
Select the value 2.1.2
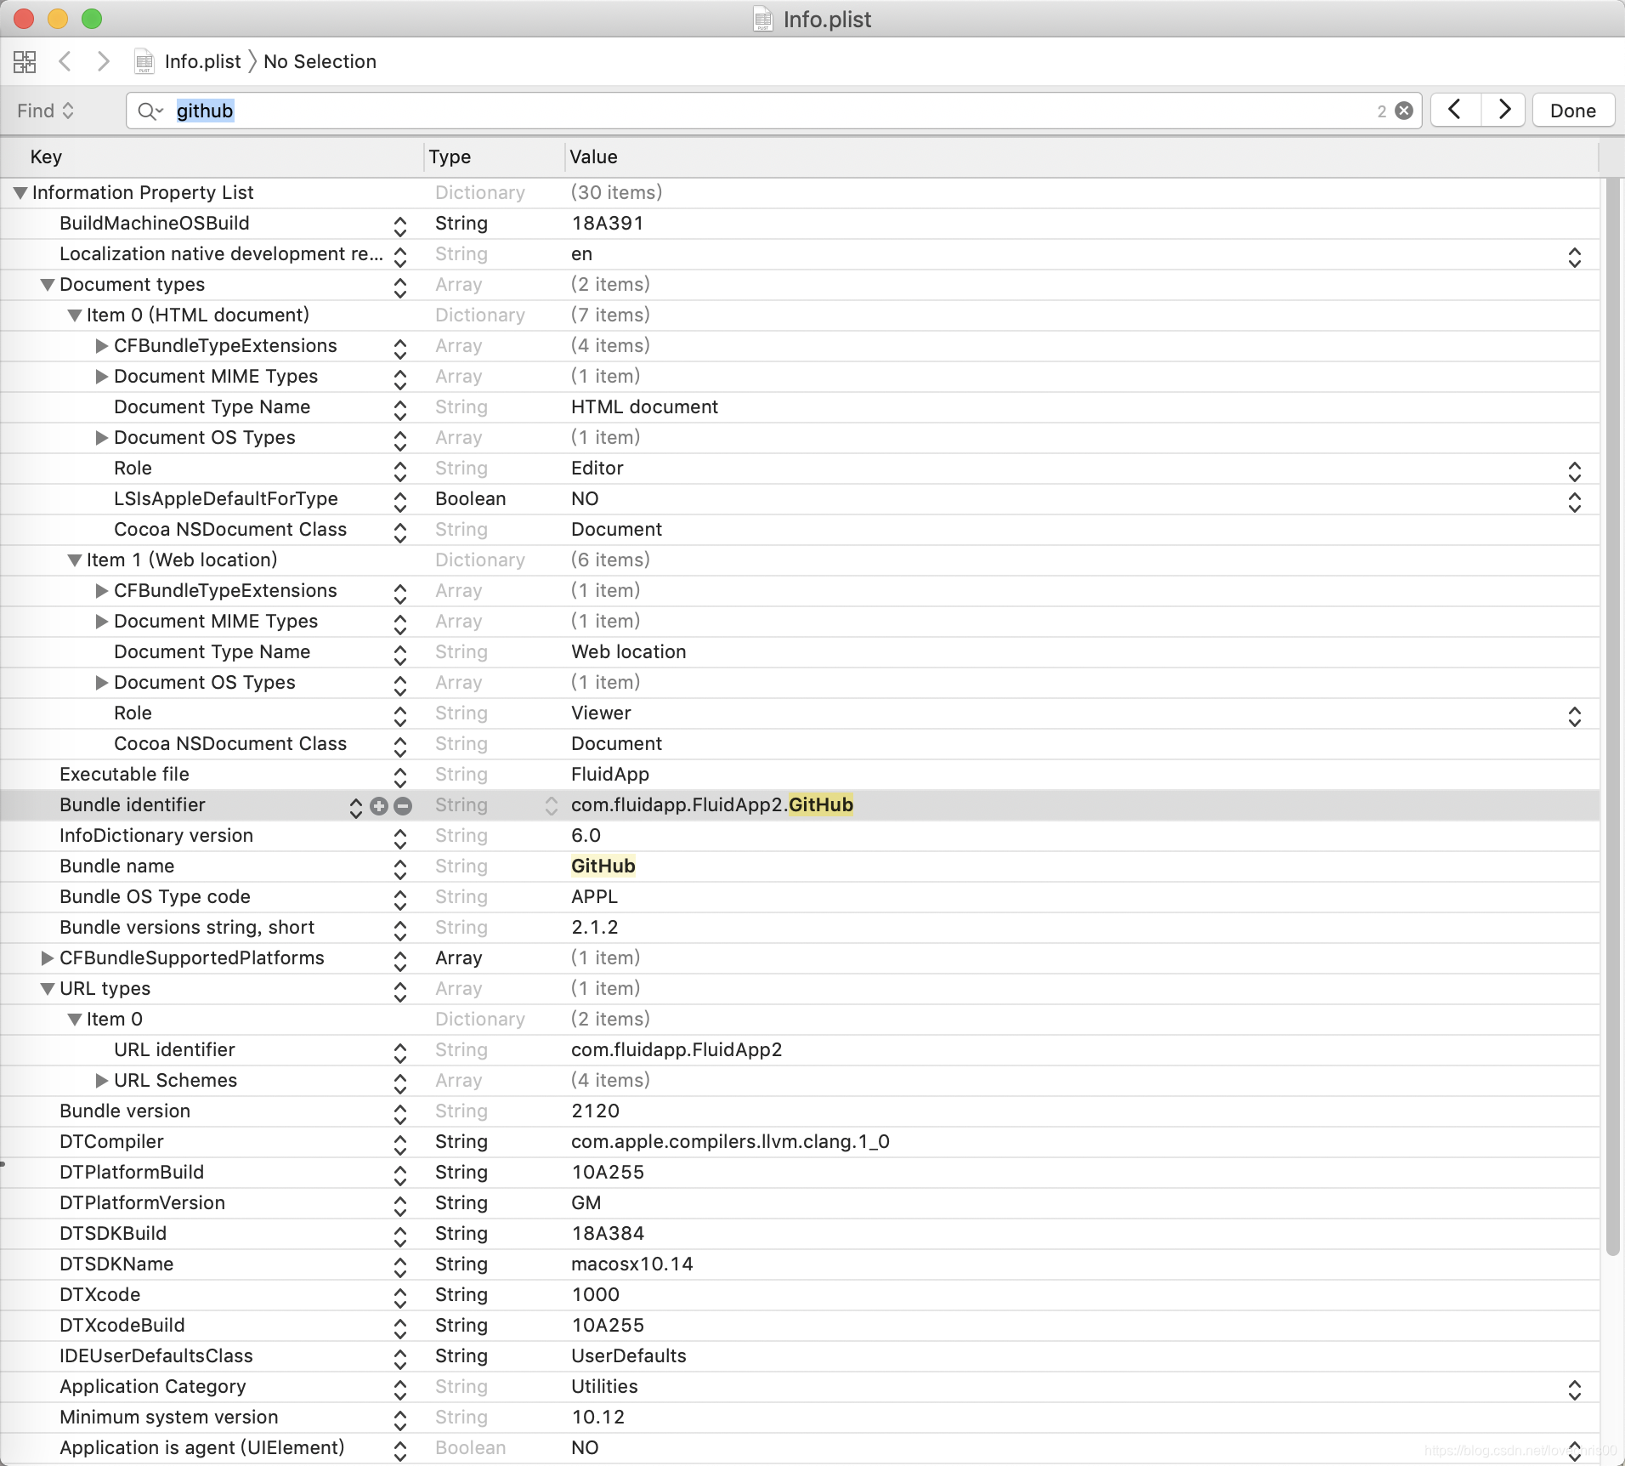[x=595, y=927]
